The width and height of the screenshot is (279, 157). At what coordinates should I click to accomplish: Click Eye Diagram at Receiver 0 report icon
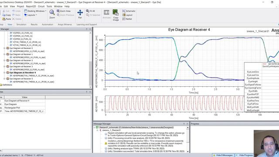pos(8,48)
